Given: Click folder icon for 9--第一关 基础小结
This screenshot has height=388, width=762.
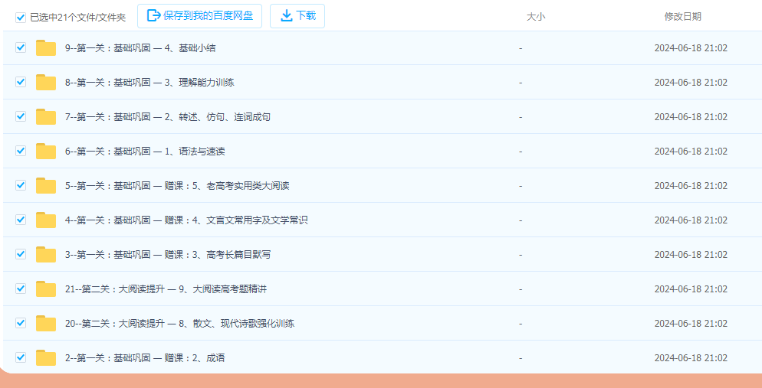Looking at the screenshot, I should click(x=46, y=48).
